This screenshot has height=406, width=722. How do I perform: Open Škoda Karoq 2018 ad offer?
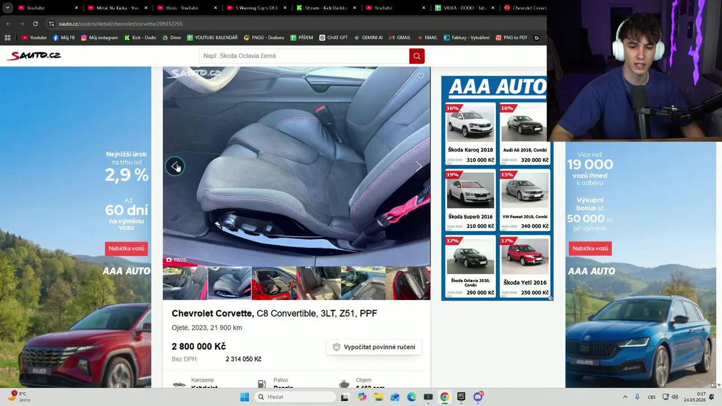(x=470, y=134)
